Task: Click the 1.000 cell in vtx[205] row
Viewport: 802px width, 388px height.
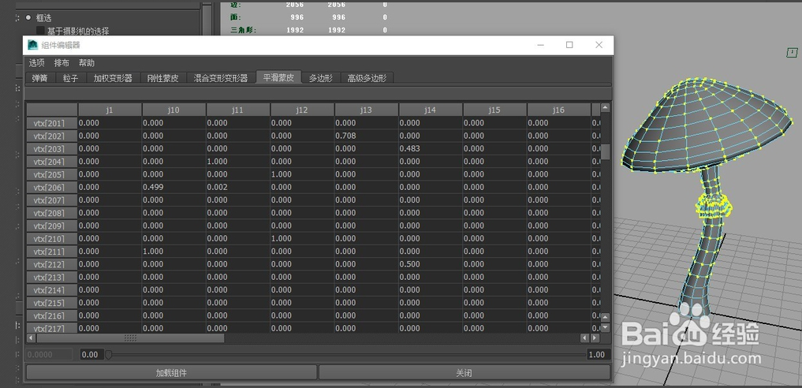Action: 302,173
